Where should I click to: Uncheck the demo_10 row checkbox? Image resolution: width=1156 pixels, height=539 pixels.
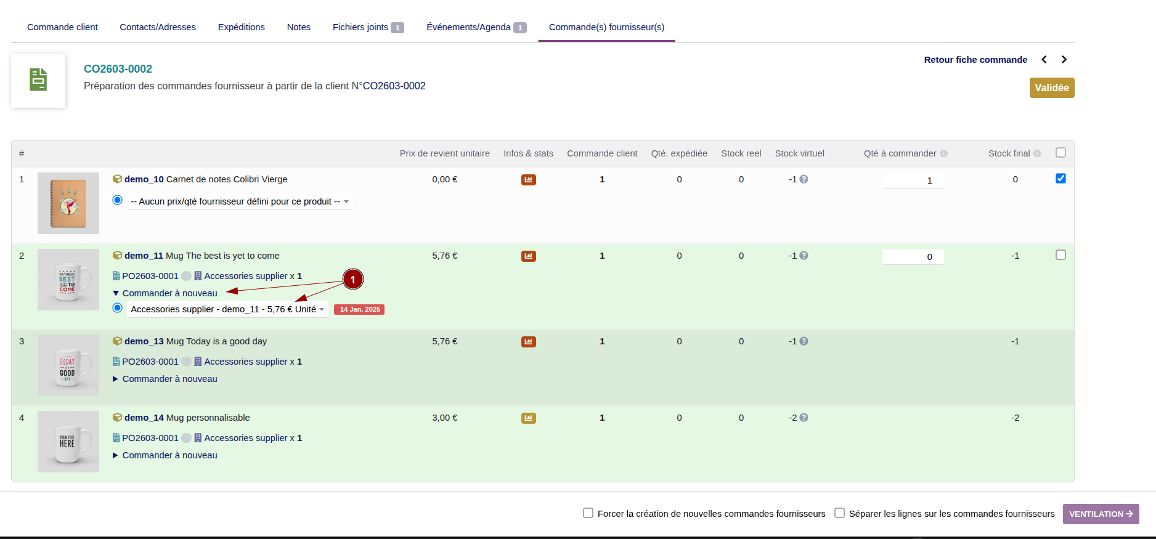tap(1060, 179)
